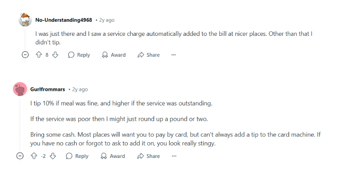
Task: Visit Gurlfrommars username link
Action: pos(48,89)
